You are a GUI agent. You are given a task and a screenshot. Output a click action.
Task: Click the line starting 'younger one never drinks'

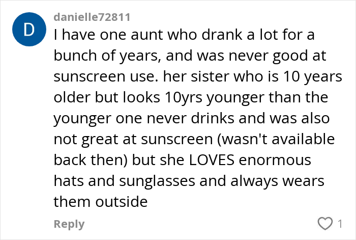192,119
